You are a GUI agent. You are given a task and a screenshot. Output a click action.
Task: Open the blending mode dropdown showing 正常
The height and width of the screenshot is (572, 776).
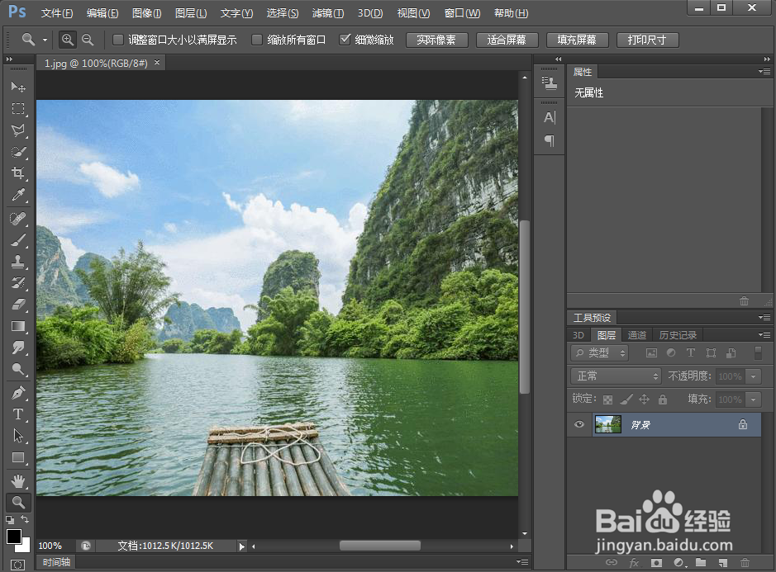[x=615, y=376]
